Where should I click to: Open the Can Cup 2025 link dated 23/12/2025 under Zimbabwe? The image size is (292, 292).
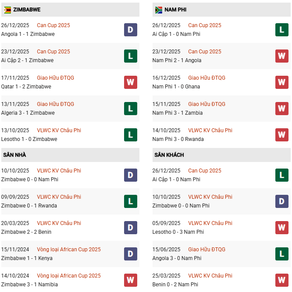click(x=53, y=52)
